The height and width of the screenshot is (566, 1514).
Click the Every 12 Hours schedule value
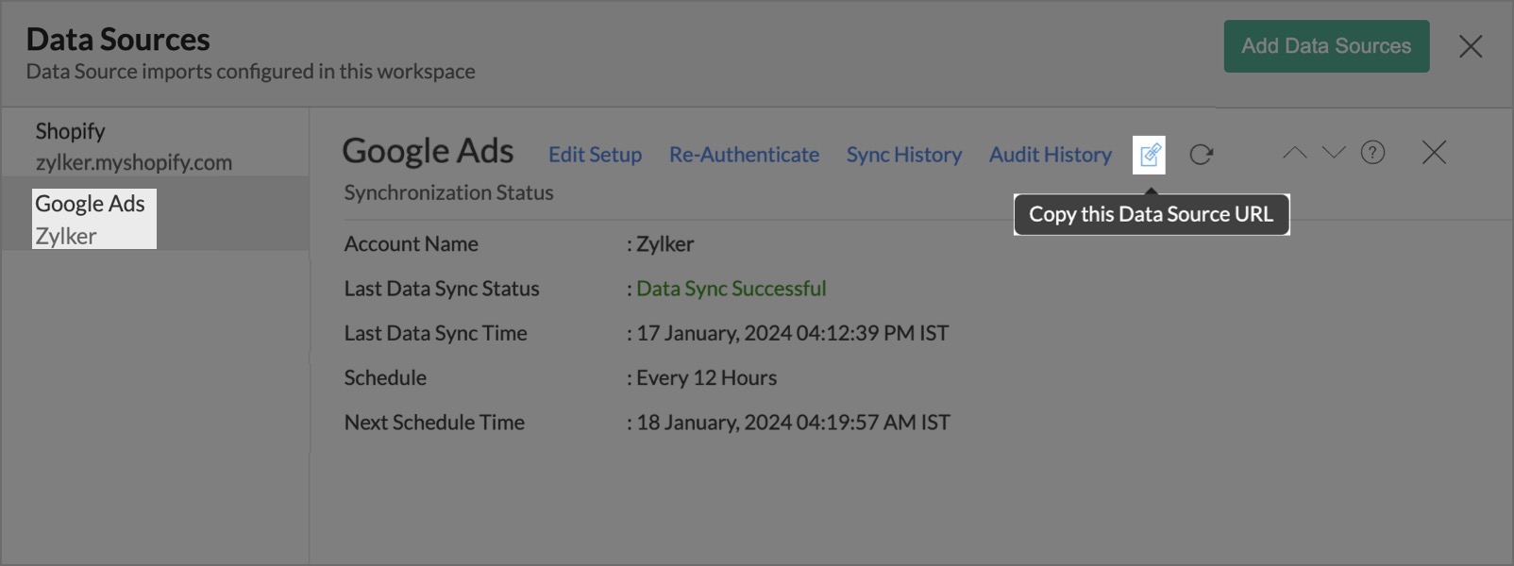[x=706, y=377]
